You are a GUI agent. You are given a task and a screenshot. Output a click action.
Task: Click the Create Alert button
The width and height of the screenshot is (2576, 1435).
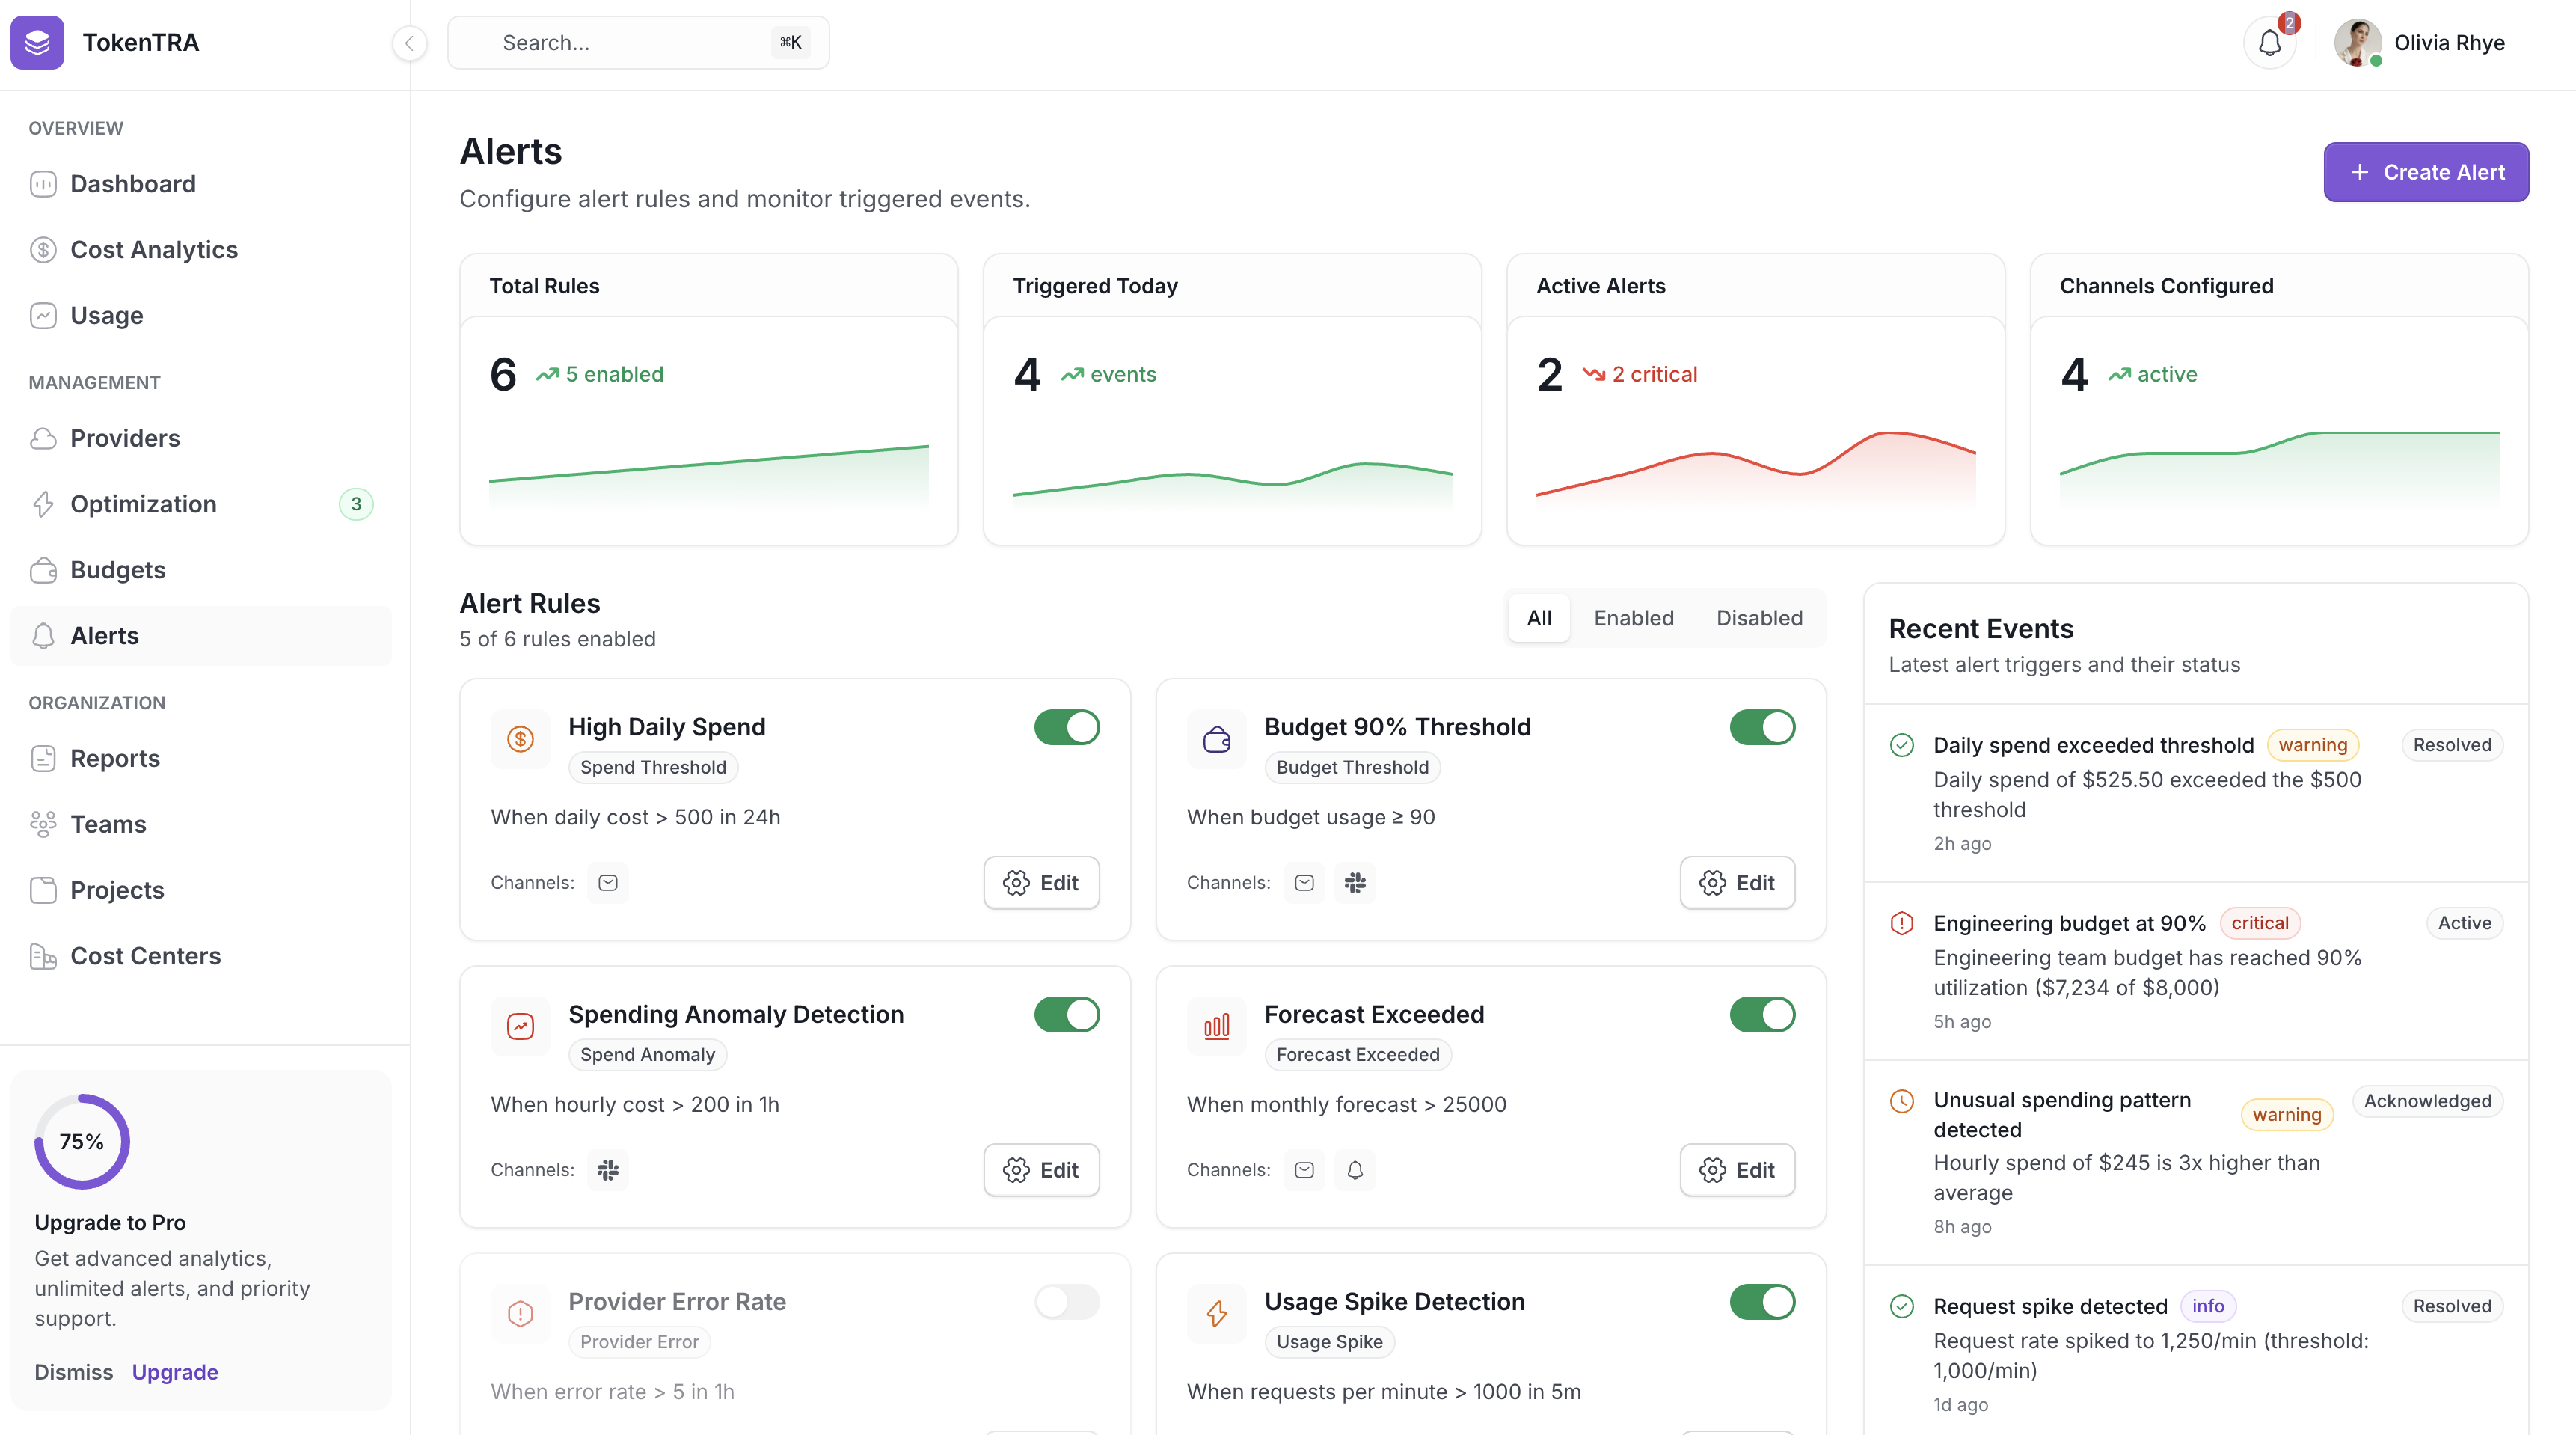coord(2426,171)
